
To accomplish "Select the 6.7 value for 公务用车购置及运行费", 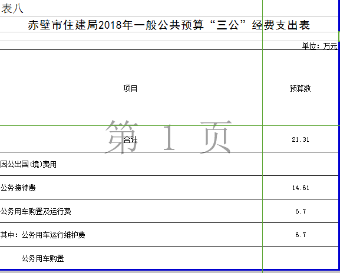I will click(x=301, y=211).
